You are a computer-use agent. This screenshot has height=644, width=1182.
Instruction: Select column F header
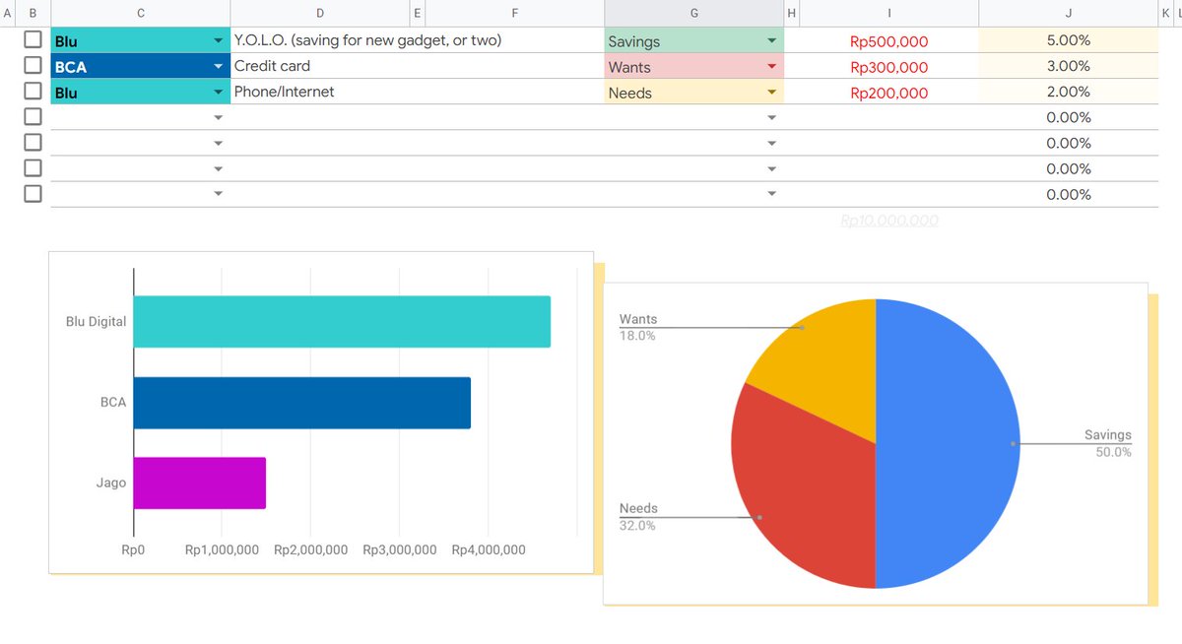[x=515, y=13]
